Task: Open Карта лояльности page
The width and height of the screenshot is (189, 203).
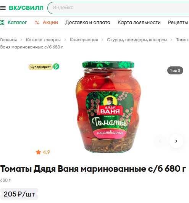Action: tap(139, 23)
